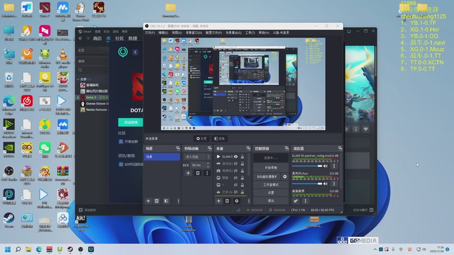Click the 退出 button in OBS controls
This screenshot has height=255, width=454.
(271, 201)
